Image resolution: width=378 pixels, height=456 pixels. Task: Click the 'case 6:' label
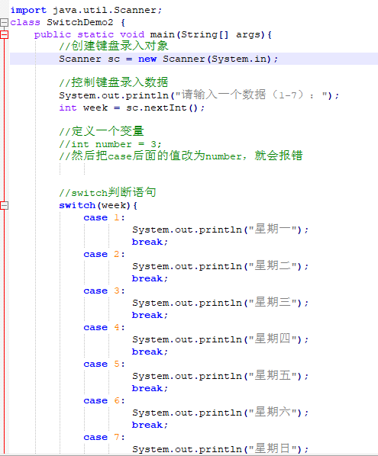tap(105, 401)
